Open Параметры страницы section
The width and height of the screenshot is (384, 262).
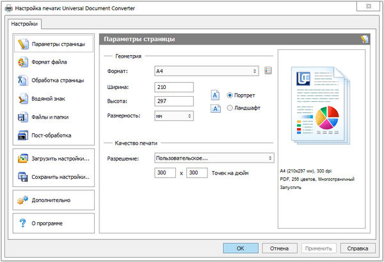click(54, 44)
